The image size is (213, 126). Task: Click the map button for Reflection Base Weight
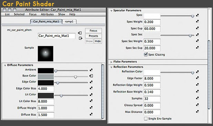pos(197,91)
